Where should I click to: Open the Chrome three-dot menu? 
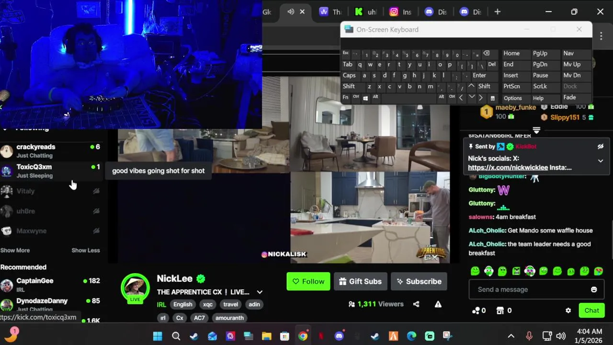point(602,35)
